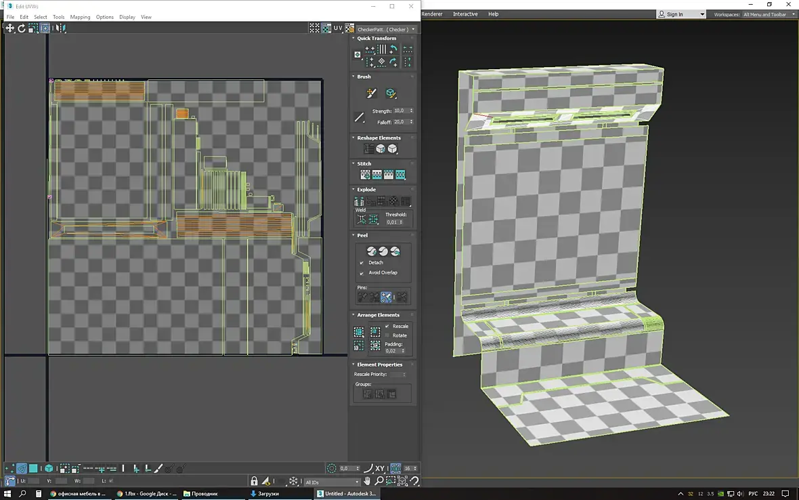Viewport: 799px width, 500px height.
Task: Collapse the Quick Transform rollout
Action: 376,39
